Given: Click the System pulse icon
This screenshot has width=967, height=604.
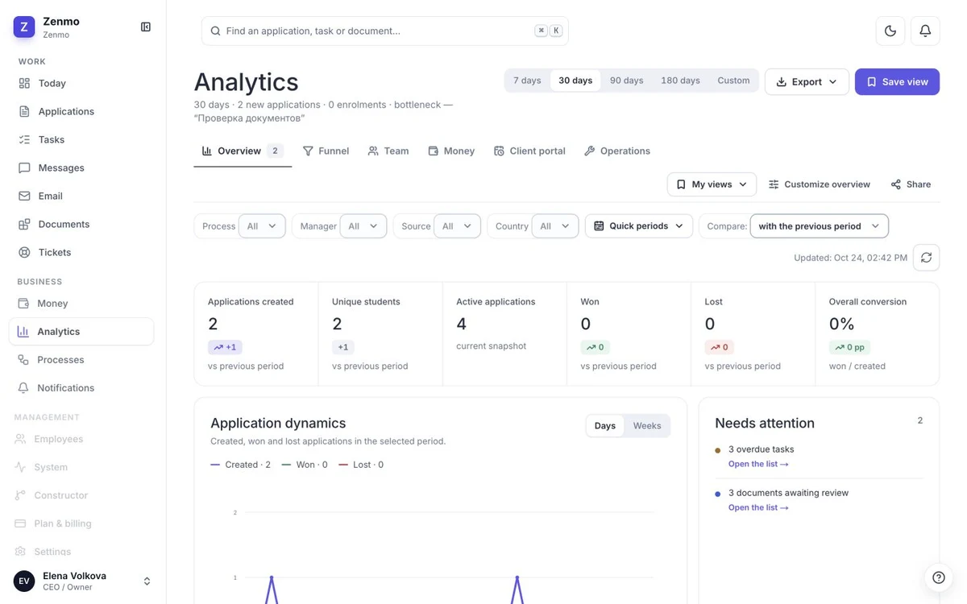Looking at the screenshot, I should [20, 467].
